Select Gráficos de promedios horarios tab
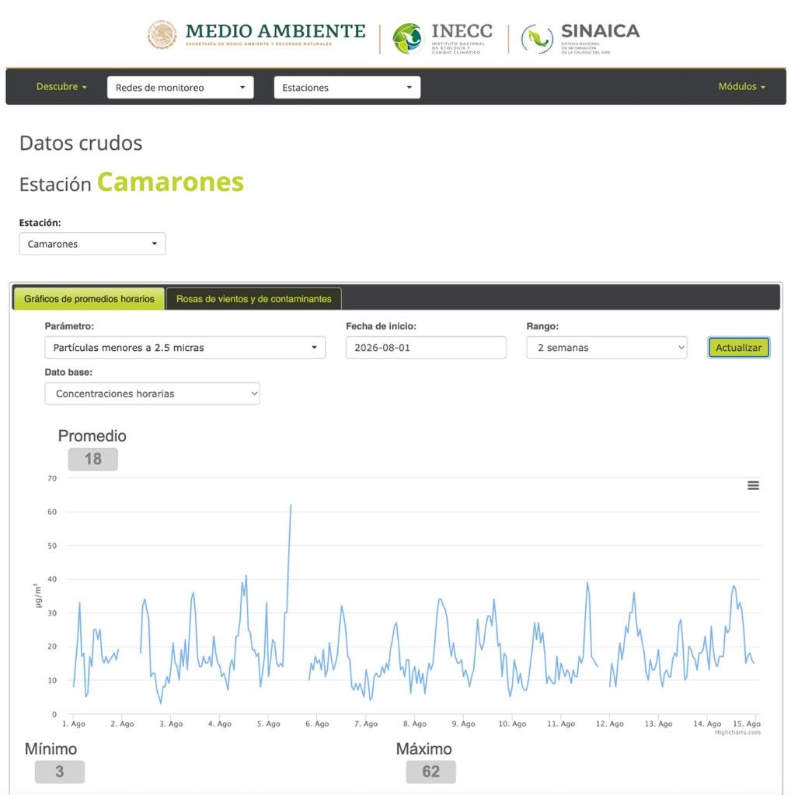The width and height of the screenshot is (791, 795). pyautogui.click(x=89, y=299)
